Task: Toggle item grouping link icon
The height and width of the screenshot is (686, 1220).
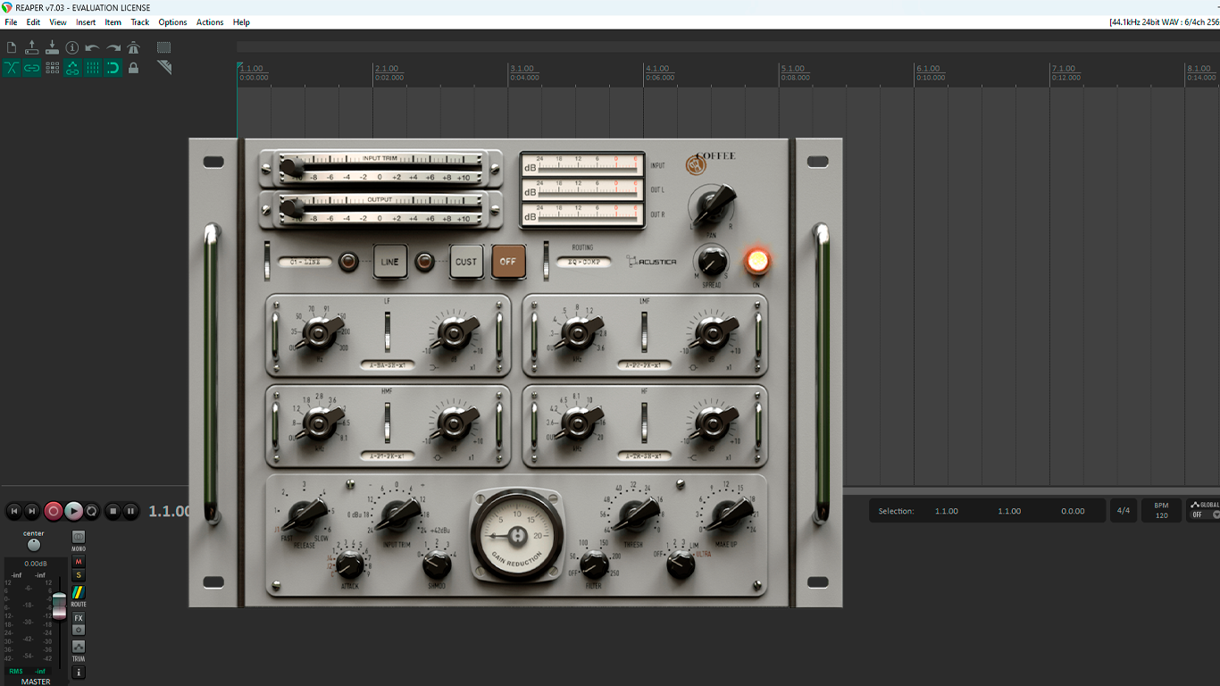Action: coord(32,68)
